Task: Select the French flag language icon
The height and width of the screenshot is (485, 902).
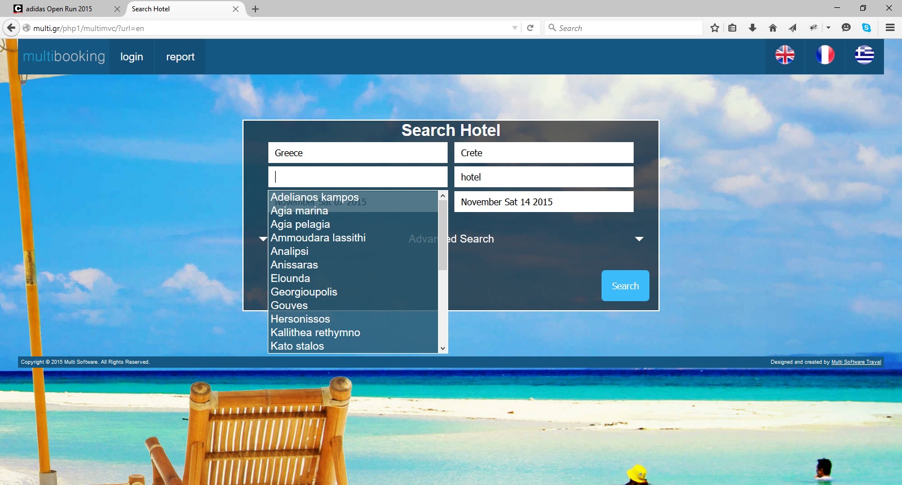Action: coord(825,55)
